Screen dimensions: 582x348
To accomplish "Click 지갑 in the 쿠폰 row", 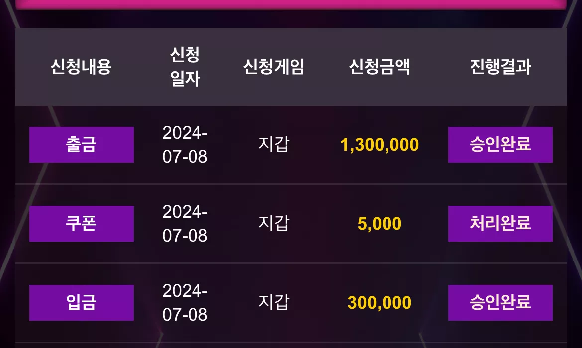I will pos(274,223).
